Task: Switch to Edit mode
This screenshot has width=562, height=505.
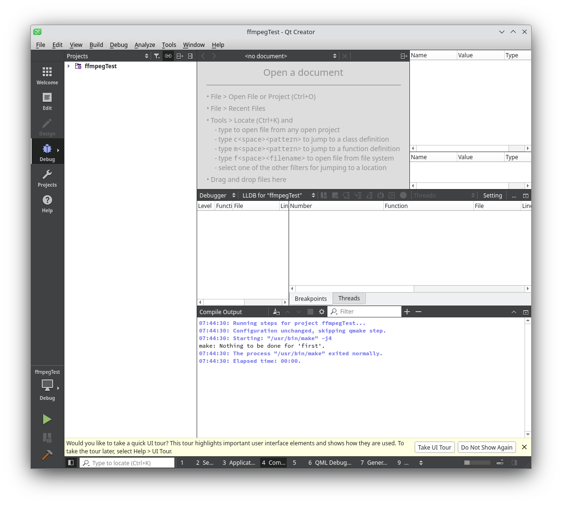Action: (x=47, y=102)
